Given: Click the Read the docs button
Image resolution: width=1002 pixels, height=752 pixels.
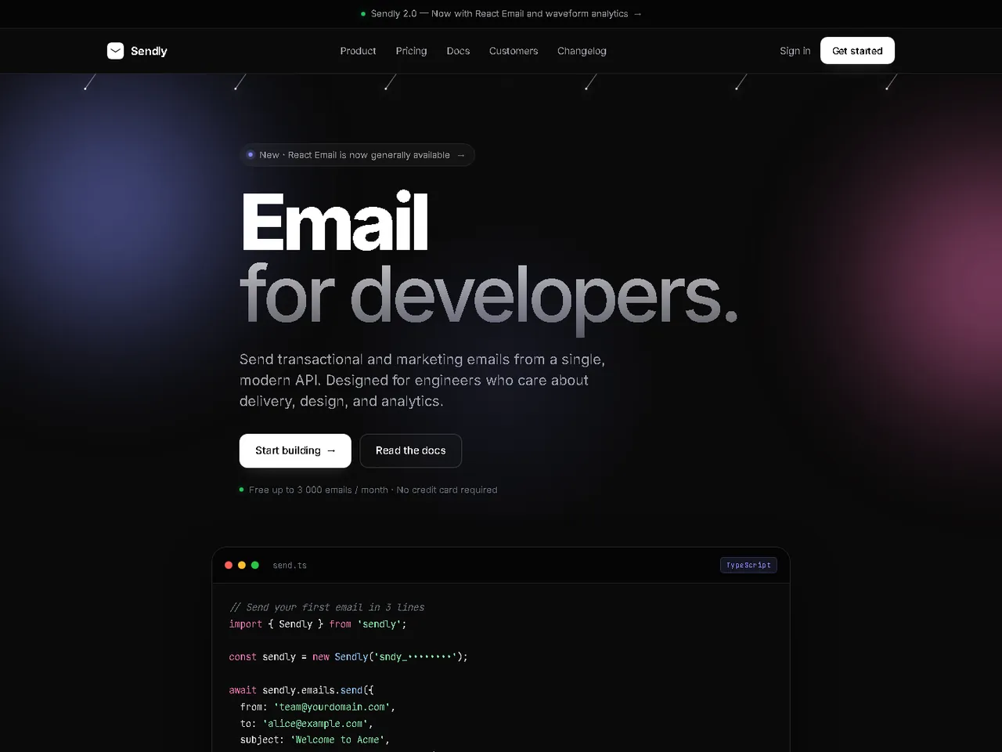Looking at the screenshot, I should (410, 450).
